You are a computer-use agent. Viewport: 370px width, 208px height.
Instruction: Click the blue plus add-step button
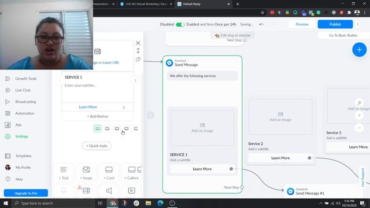click(359, 50)
